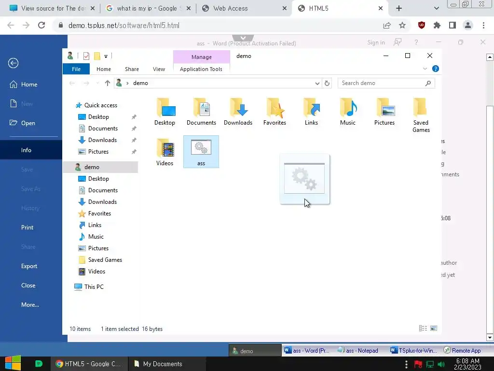Image resolution: width=494 pixels, height=371 pixels.
Task: Switch to large icons view layout
Action: tap(434, 328)
